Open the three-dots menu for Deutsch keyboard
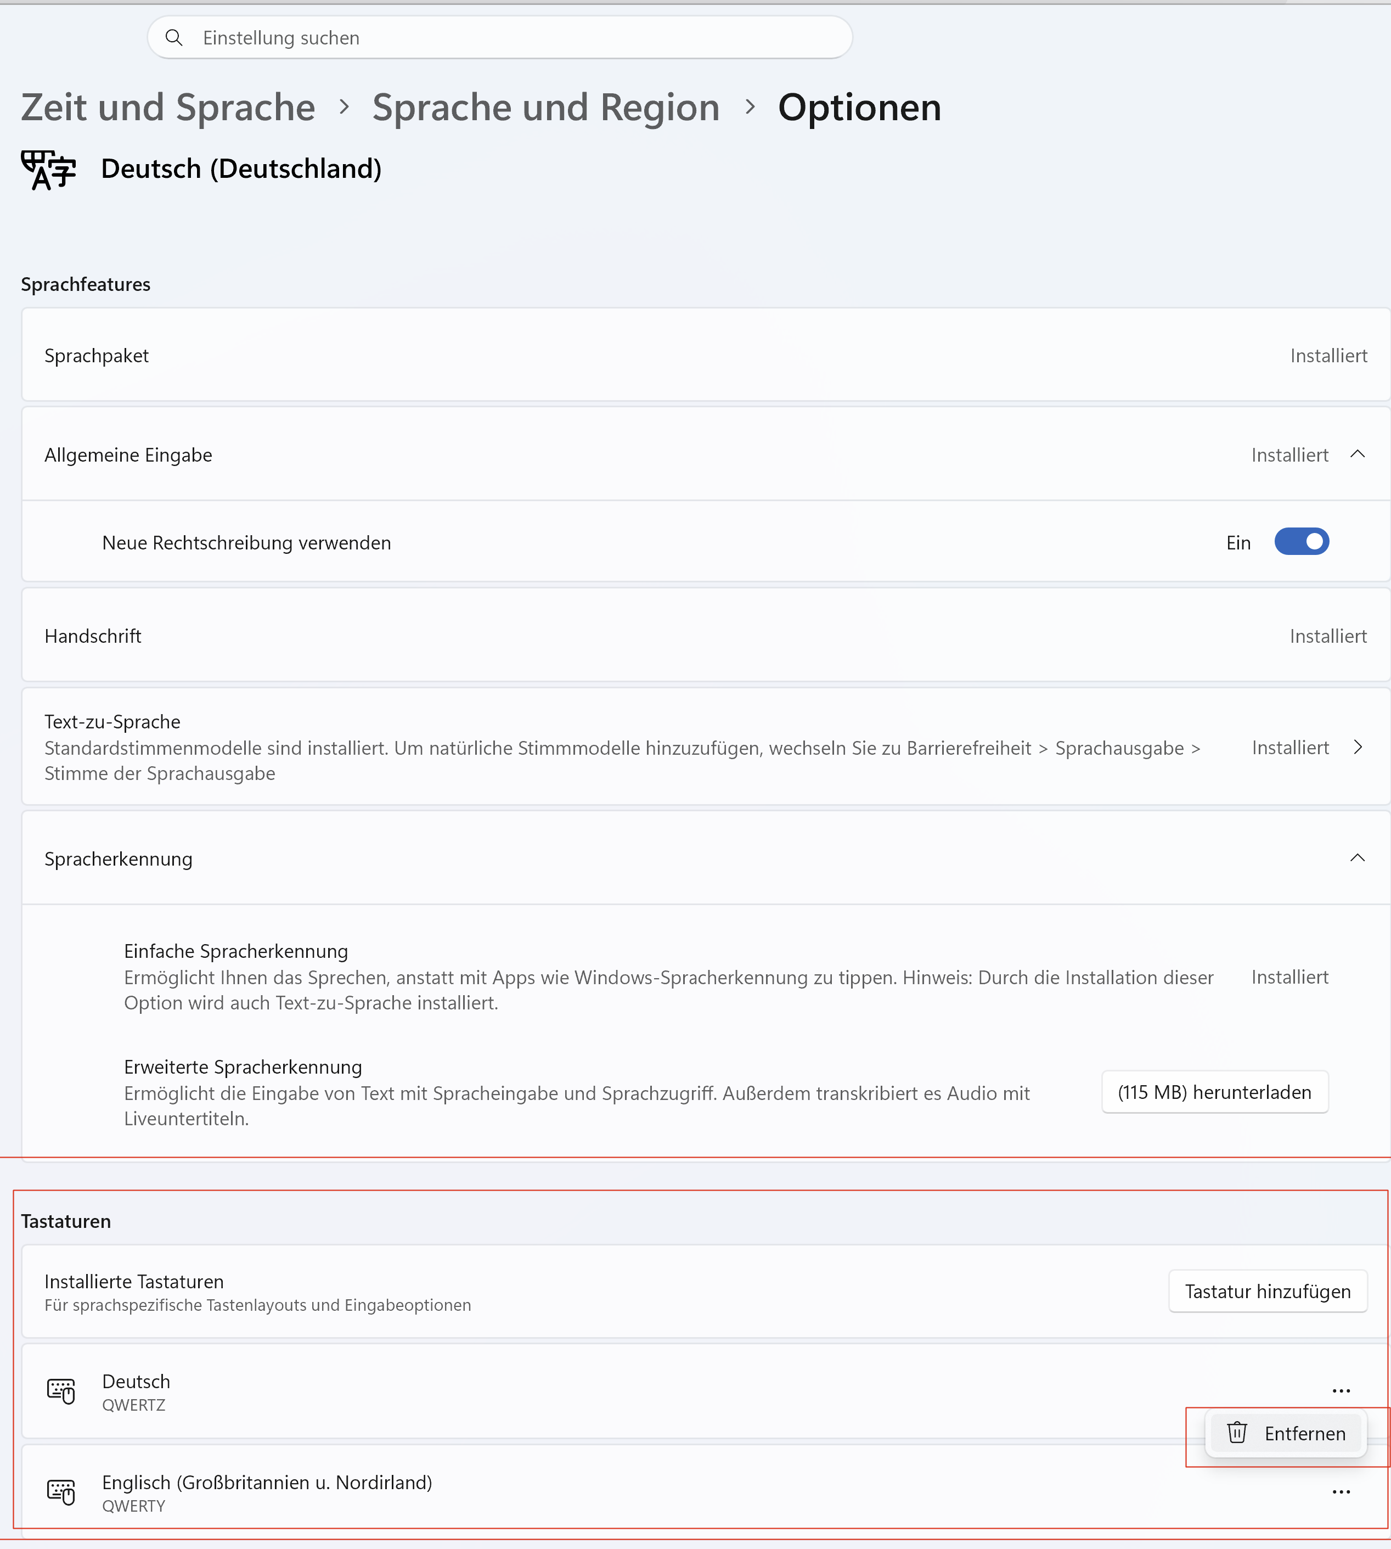The width and height of the screenshot is (1391, 1549). click(x=1341, y=1391)
